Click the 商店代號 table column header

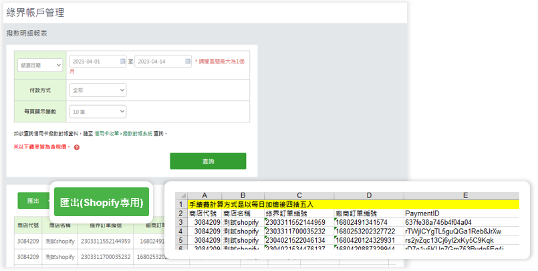coord(29,225)
